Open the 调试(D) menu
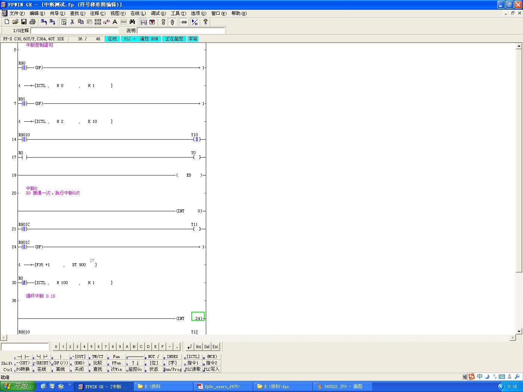The image size is (523, 392). point(158,13)
